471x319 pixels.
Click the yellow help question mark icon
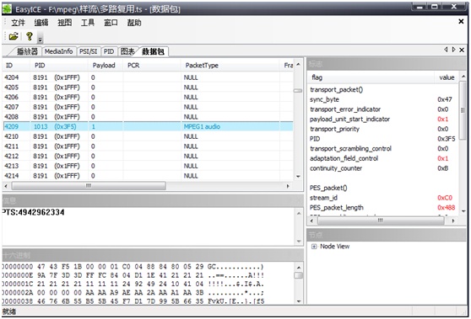click(x=30, y=36)
